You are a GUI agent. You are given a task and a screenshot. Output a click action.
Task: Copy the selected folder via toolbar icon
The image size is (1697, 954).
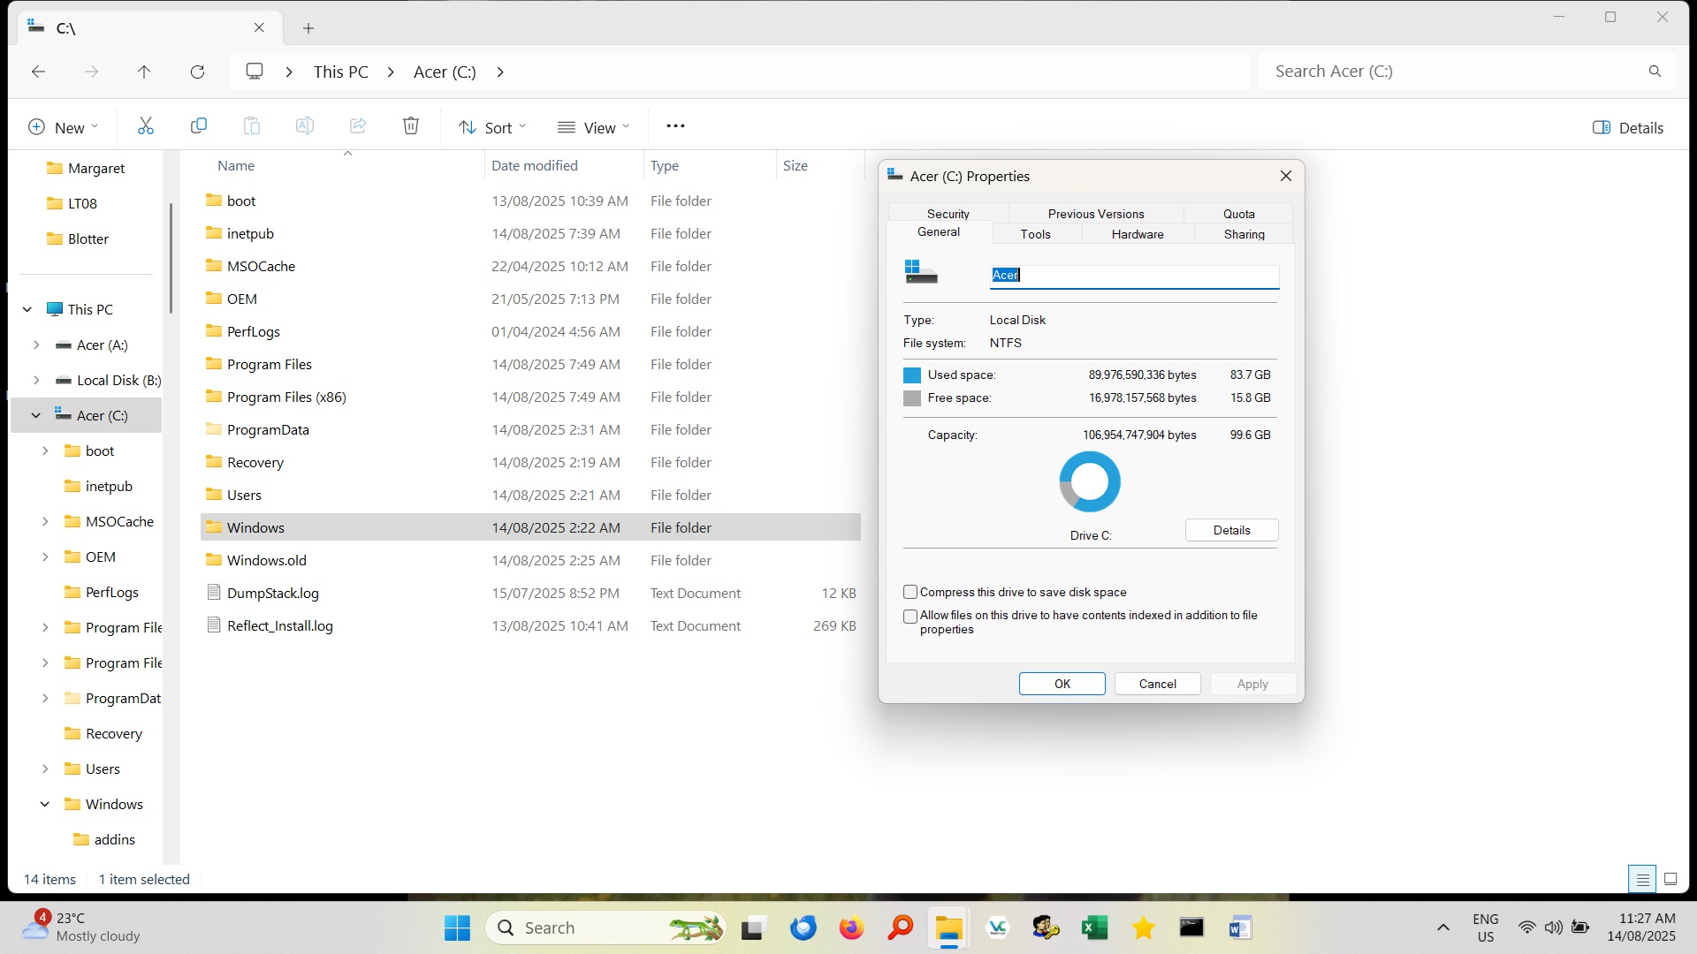(x=198, y=125)
